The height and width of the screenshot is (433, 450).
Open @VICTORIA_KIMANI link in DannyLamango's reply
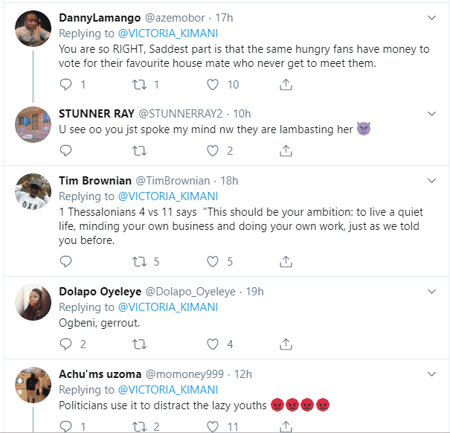tap(168, 32)
